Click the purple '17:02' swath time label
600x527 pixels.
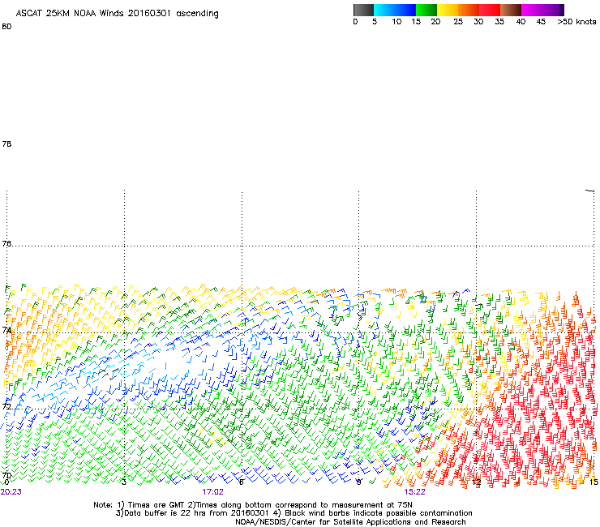[x=212, y=492]
